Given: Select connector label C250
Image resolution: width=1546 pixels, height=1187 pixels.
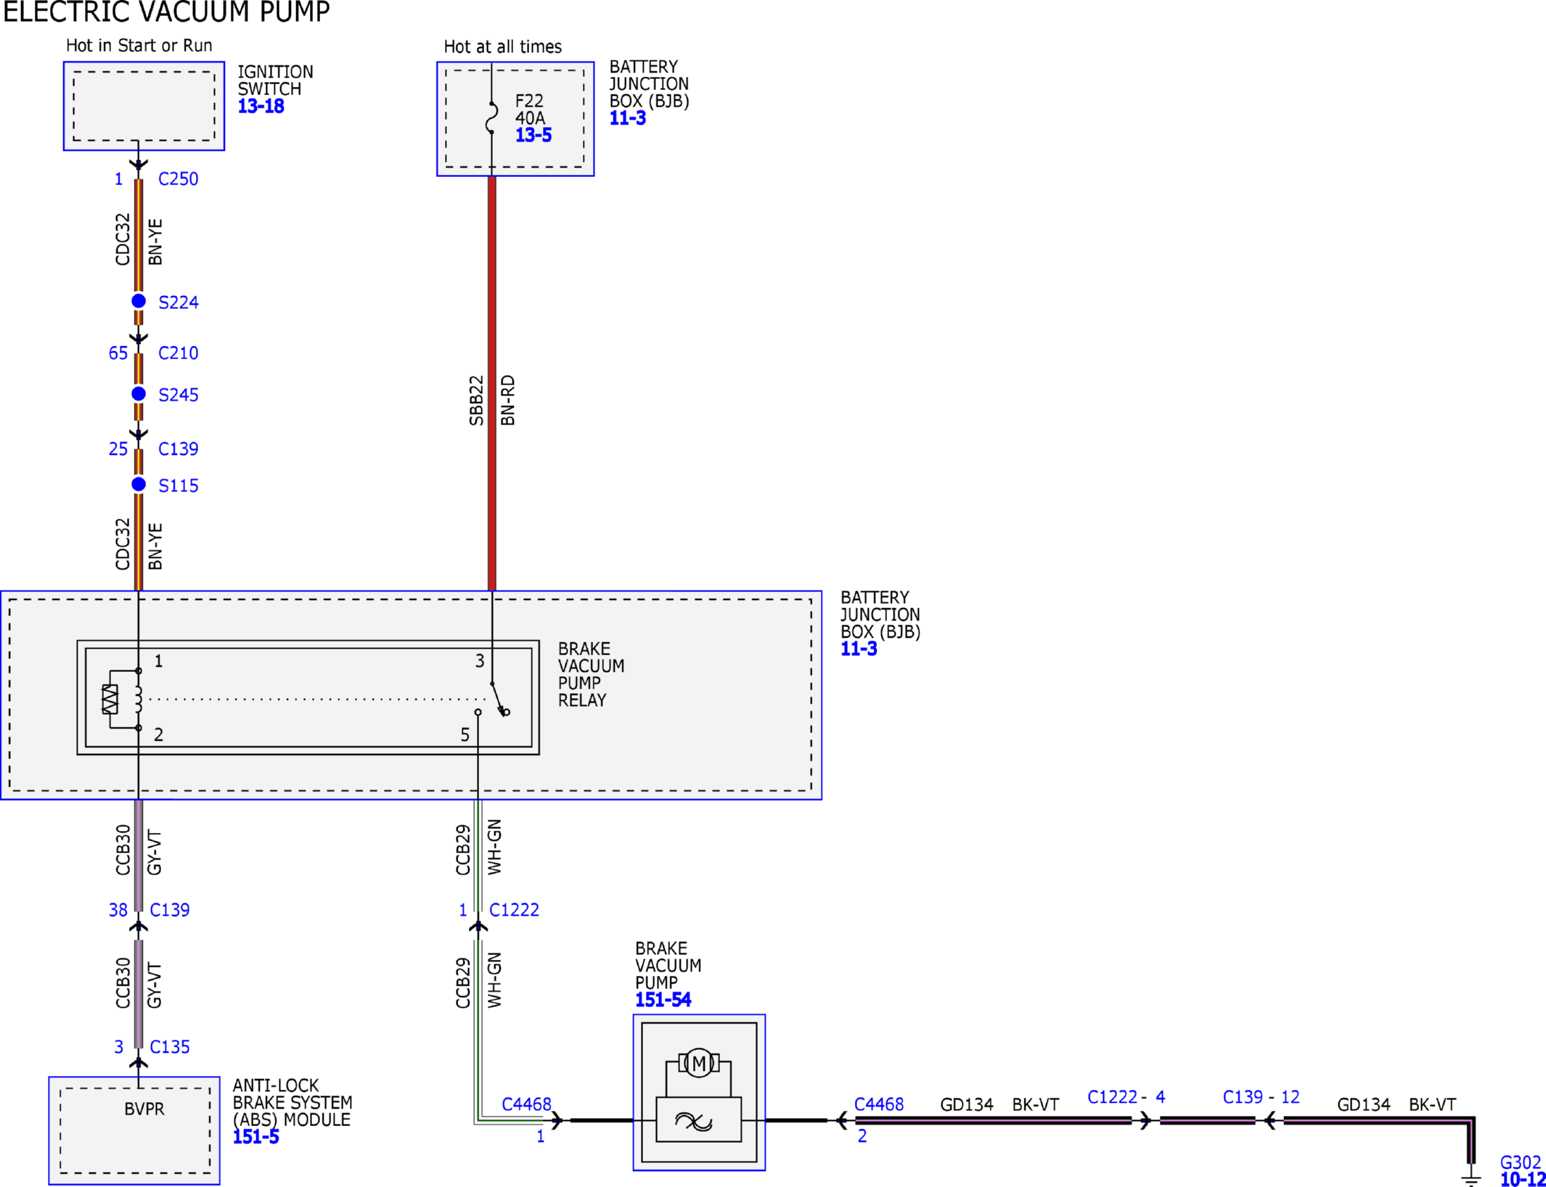Looking at the screenshot, I should pyautogui.click(x=178, y=179).
